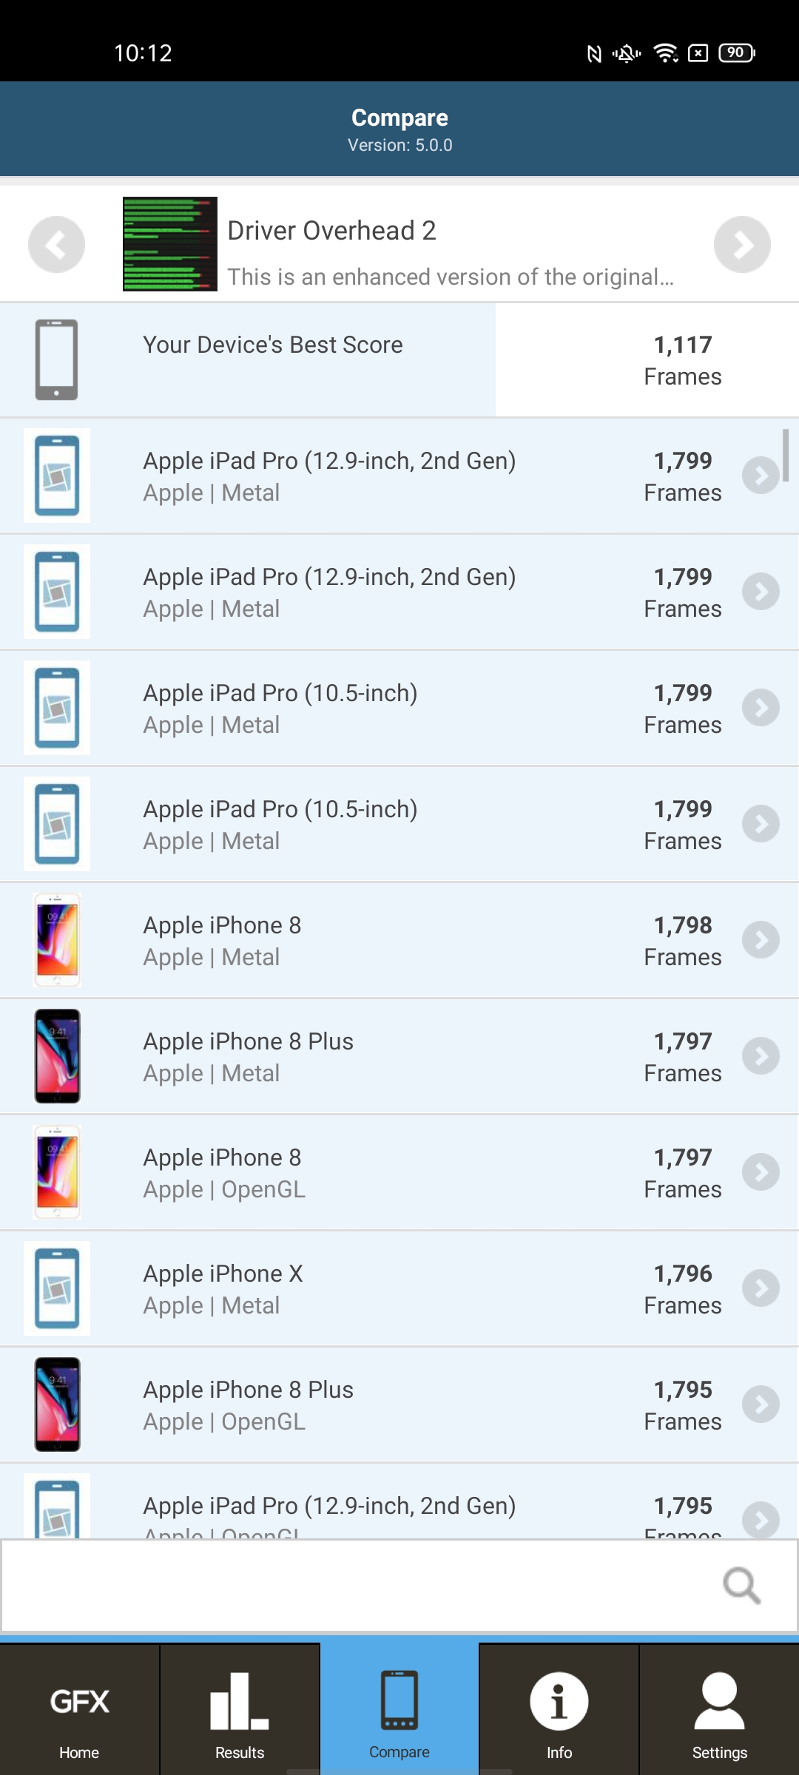Click the search input field
Image resolution: width=799 pixels, height=1775 pixels.
(x=355, y=1585)
